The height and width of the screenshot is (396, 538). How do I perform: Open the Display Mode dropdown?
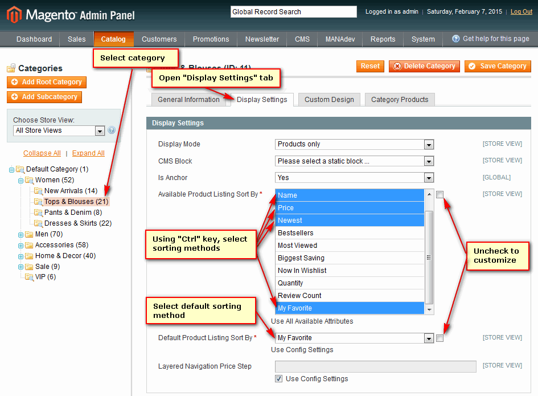[x=355, y=144]
